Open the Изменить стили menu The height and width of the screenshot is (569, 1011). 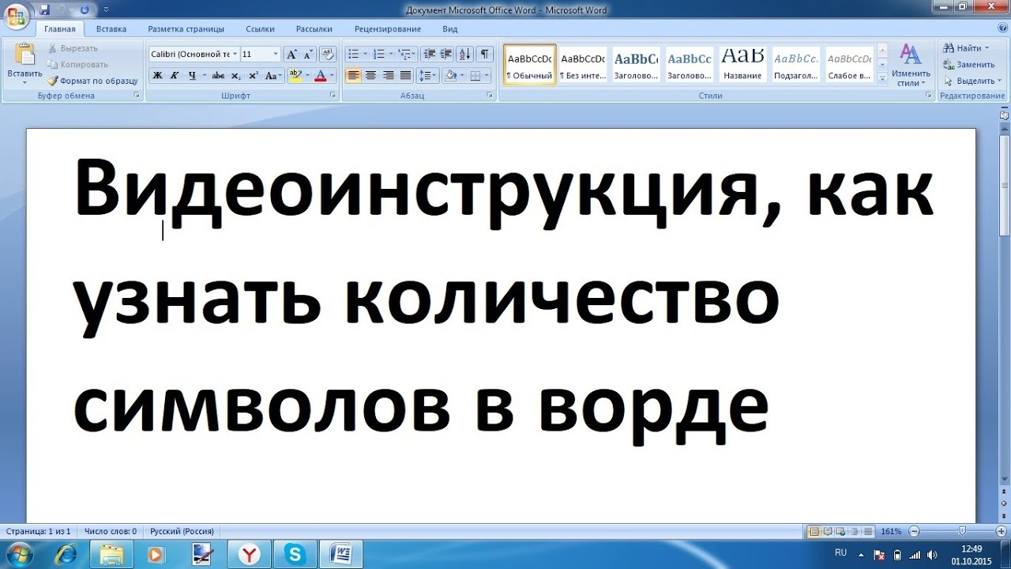[x=911, y=66]
